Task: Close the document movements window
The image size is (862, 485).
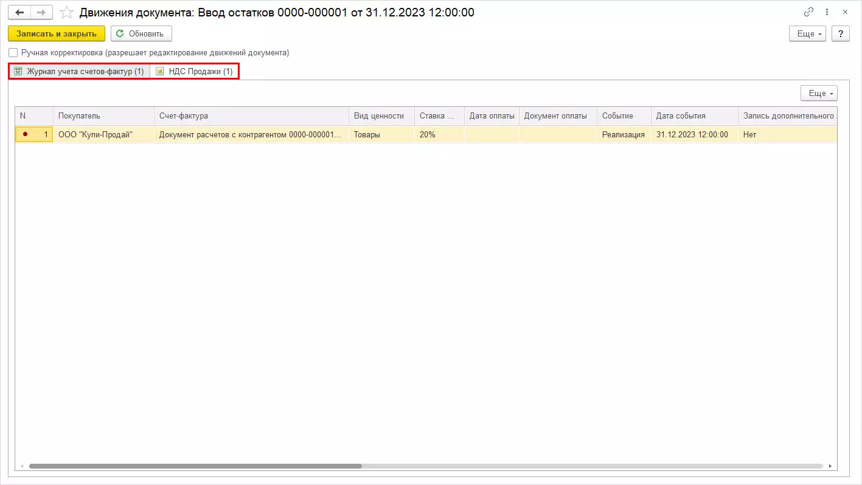Action: pos(845,12)
